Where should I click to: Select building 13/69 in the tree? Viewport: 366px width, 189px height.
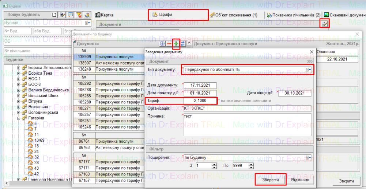(x=39, y=140)
